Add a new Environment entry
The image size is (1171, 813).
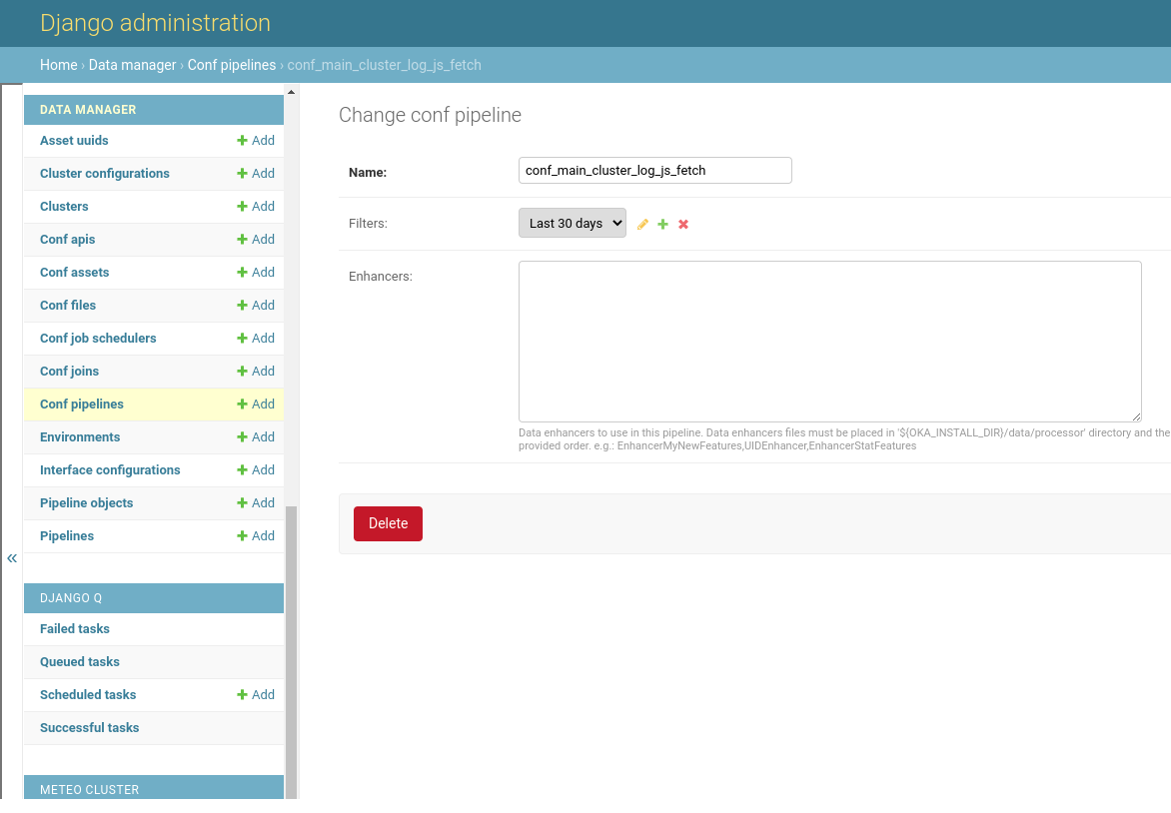pyautogui.click(x=256, y=437)
